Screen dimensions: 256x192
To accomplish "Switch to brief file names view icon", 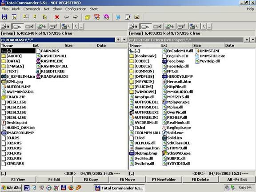I will pyautogui.click(x=26, y=17).
